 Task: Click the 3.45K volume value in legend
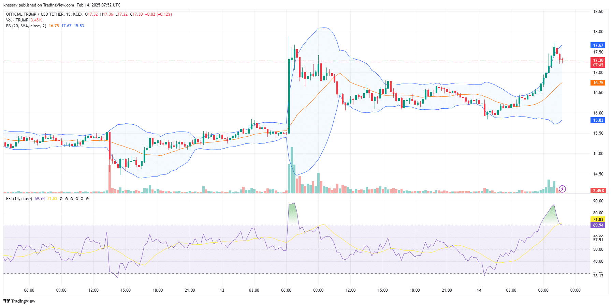[x=36, y=20]
